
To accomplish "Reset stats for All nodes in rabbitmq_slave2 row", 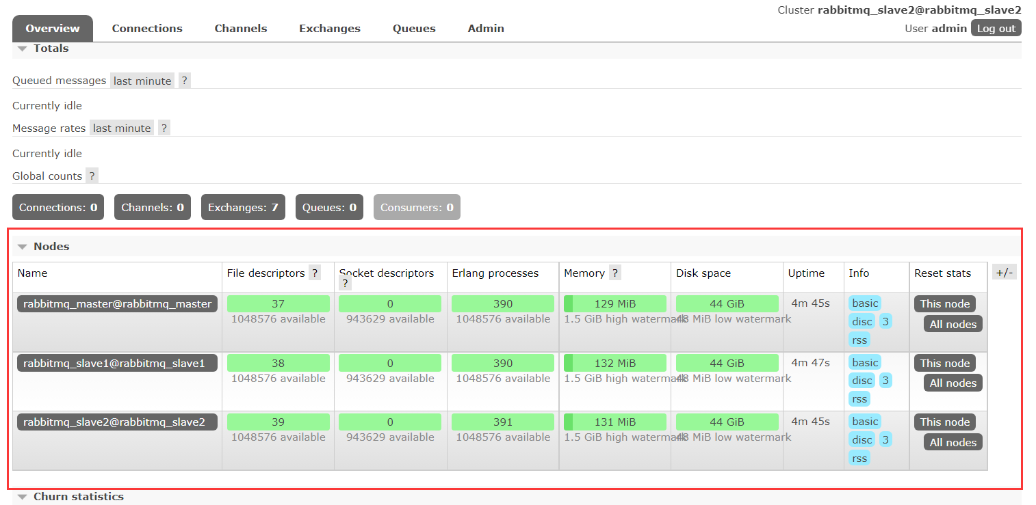I will pyautogui.click(x=953, y=442).
